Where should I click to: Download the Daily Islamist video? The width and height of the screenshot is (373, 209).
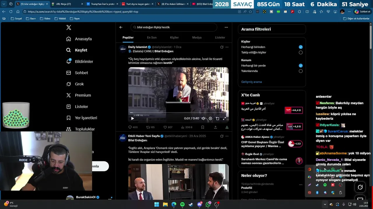(227, 127)
